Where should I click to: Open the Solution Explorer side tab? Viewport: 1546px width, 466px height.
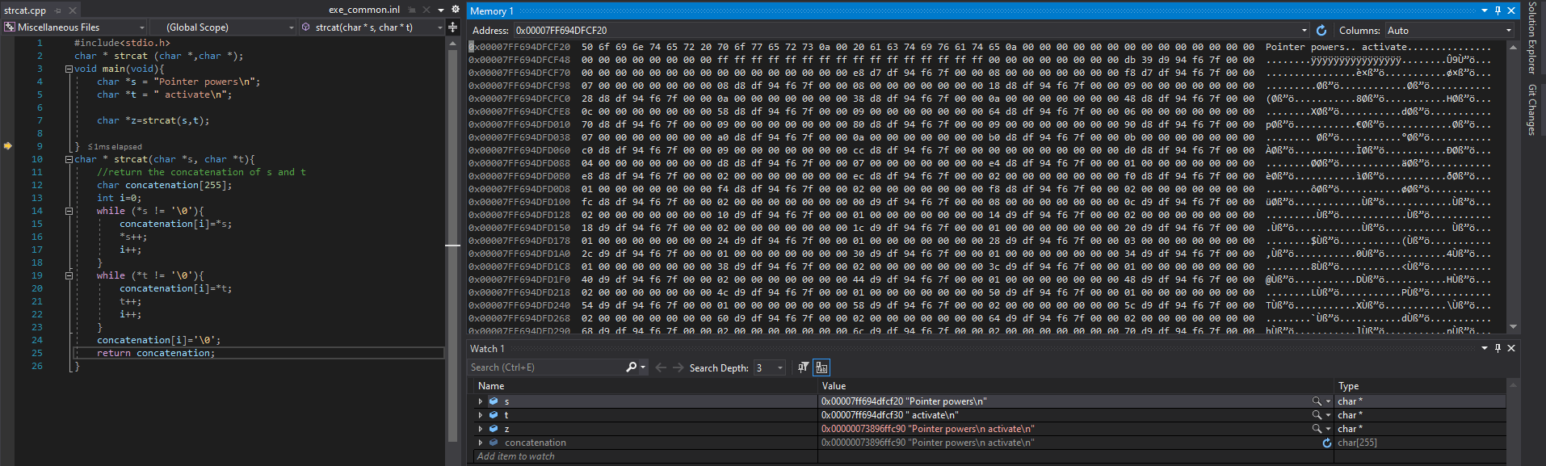[x=1532, y=38]
